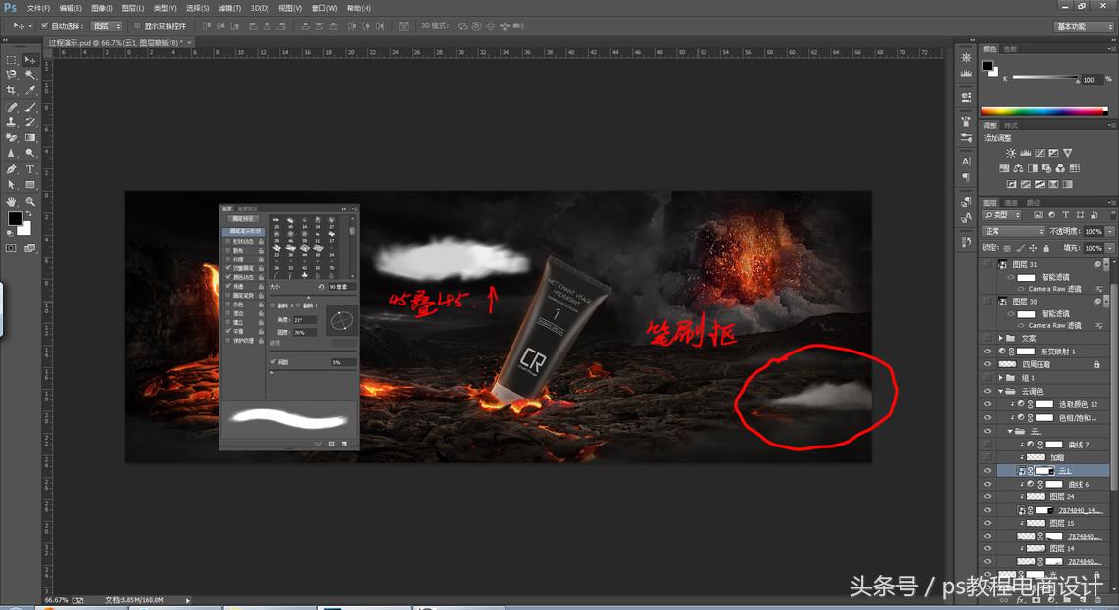
Task: Select the Hand tool
Action: click(x=12, y=201)
